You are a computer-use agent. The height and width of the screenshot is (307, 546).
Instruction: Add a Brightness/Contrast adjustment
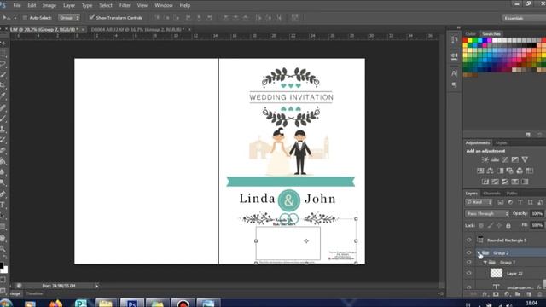tap(485, 159)
